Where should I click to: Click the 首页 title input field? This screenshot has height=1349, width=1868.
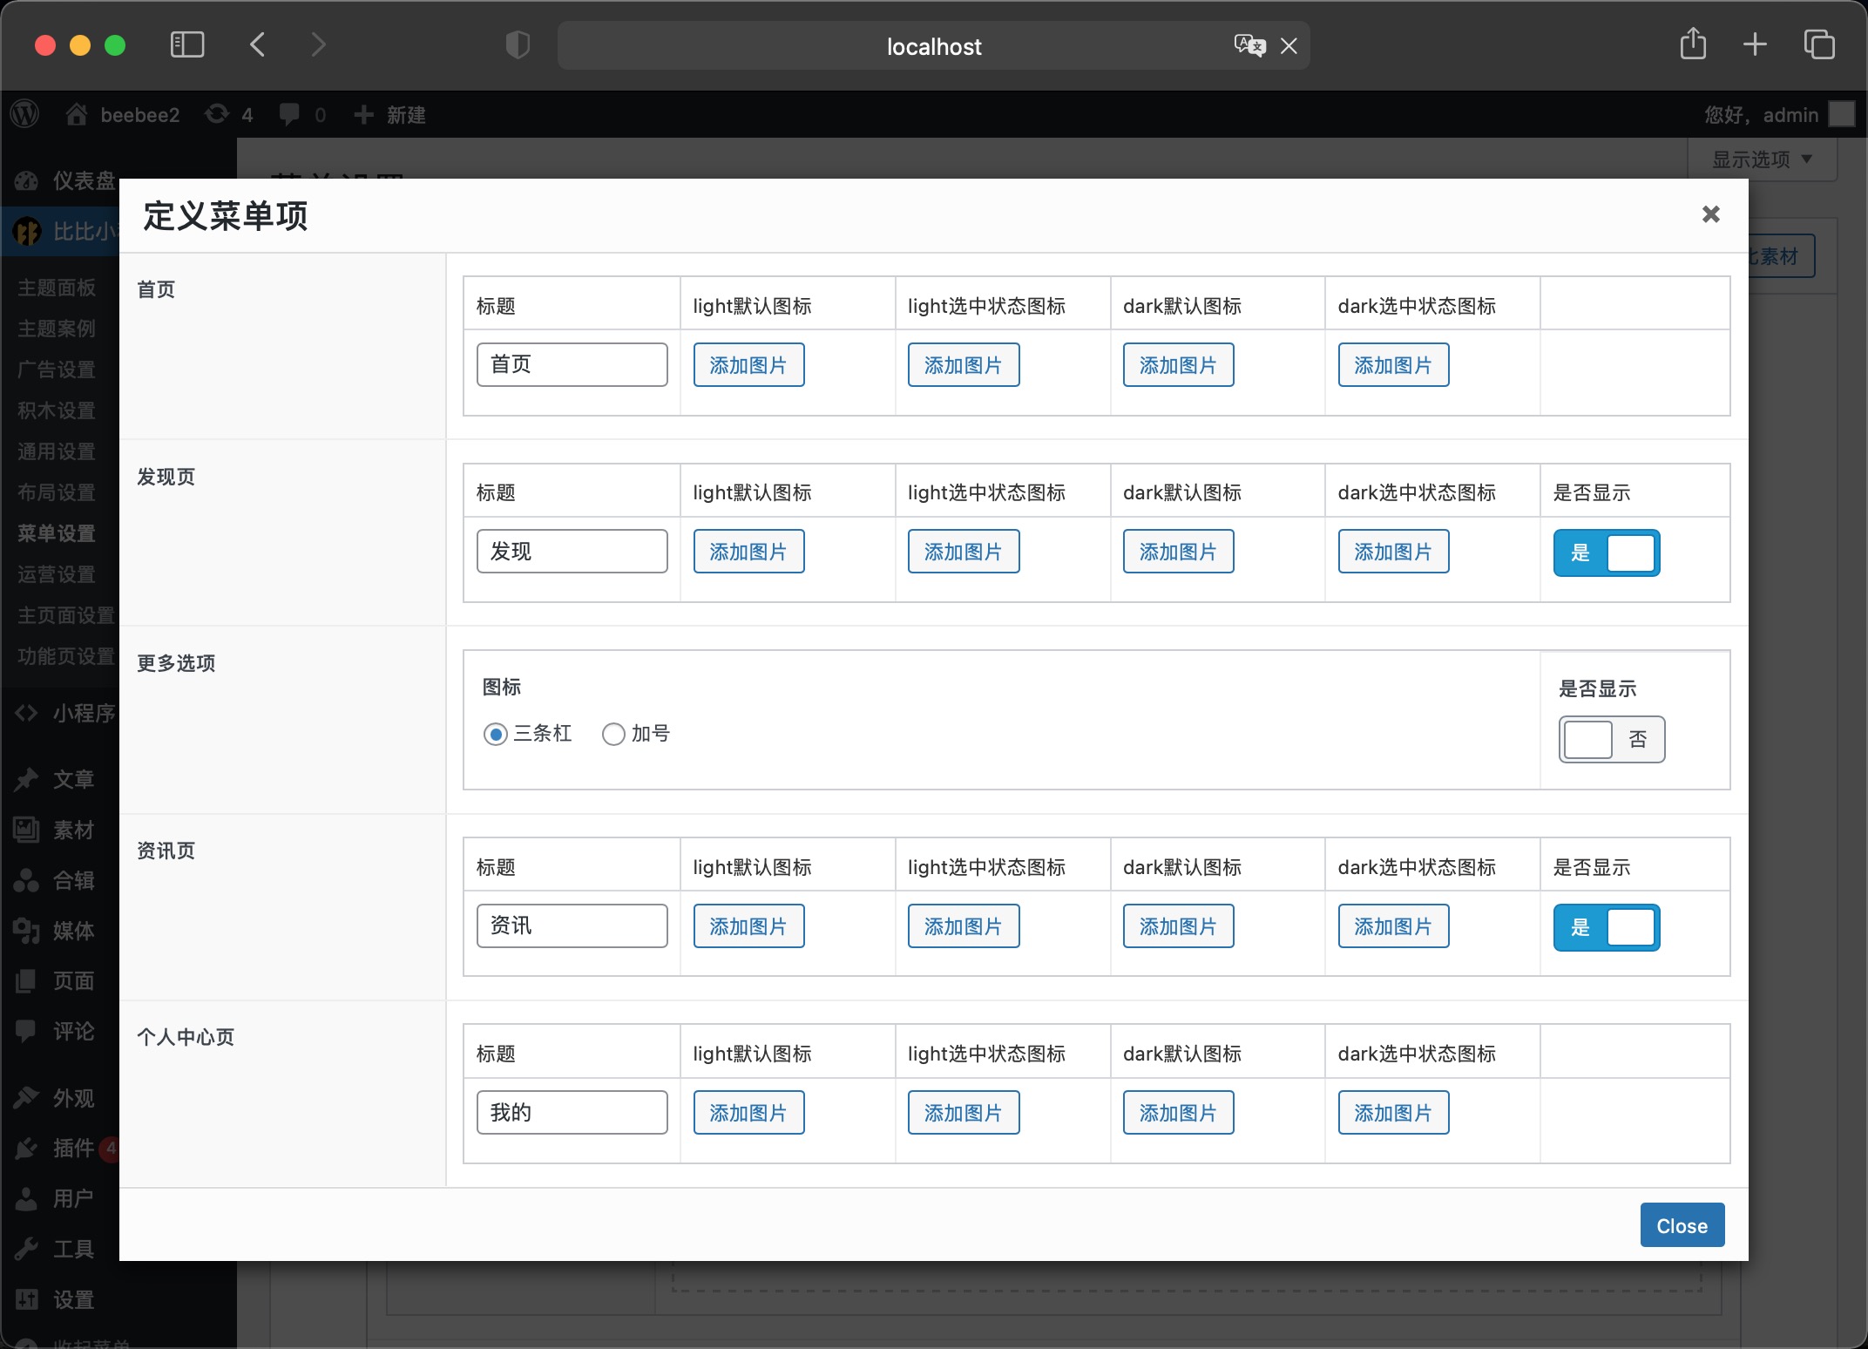[572, 364]
